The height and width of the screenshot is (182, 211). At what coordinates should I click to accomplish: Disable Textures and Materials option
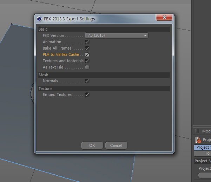[x=87, y=61]
